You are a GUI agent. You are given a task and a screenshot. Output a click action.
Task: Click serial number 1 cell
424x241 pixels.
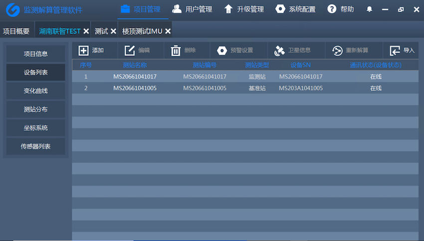(86, 76)
